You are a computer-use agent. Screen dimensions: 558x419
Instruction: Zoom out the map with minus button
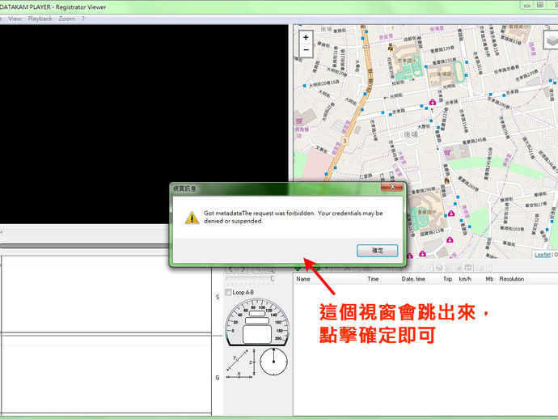click(x=306, y=50)
